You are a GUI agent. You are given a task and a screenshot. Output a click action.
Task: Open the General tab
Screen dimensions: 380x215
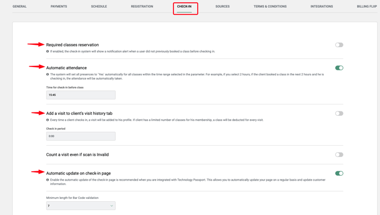tap(19, 7)
